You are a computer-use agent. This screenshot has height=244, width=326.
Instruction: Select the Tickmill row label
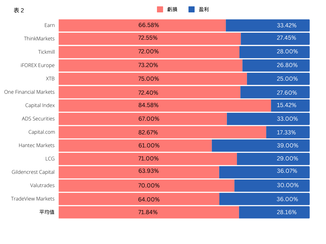click(46, 52)
